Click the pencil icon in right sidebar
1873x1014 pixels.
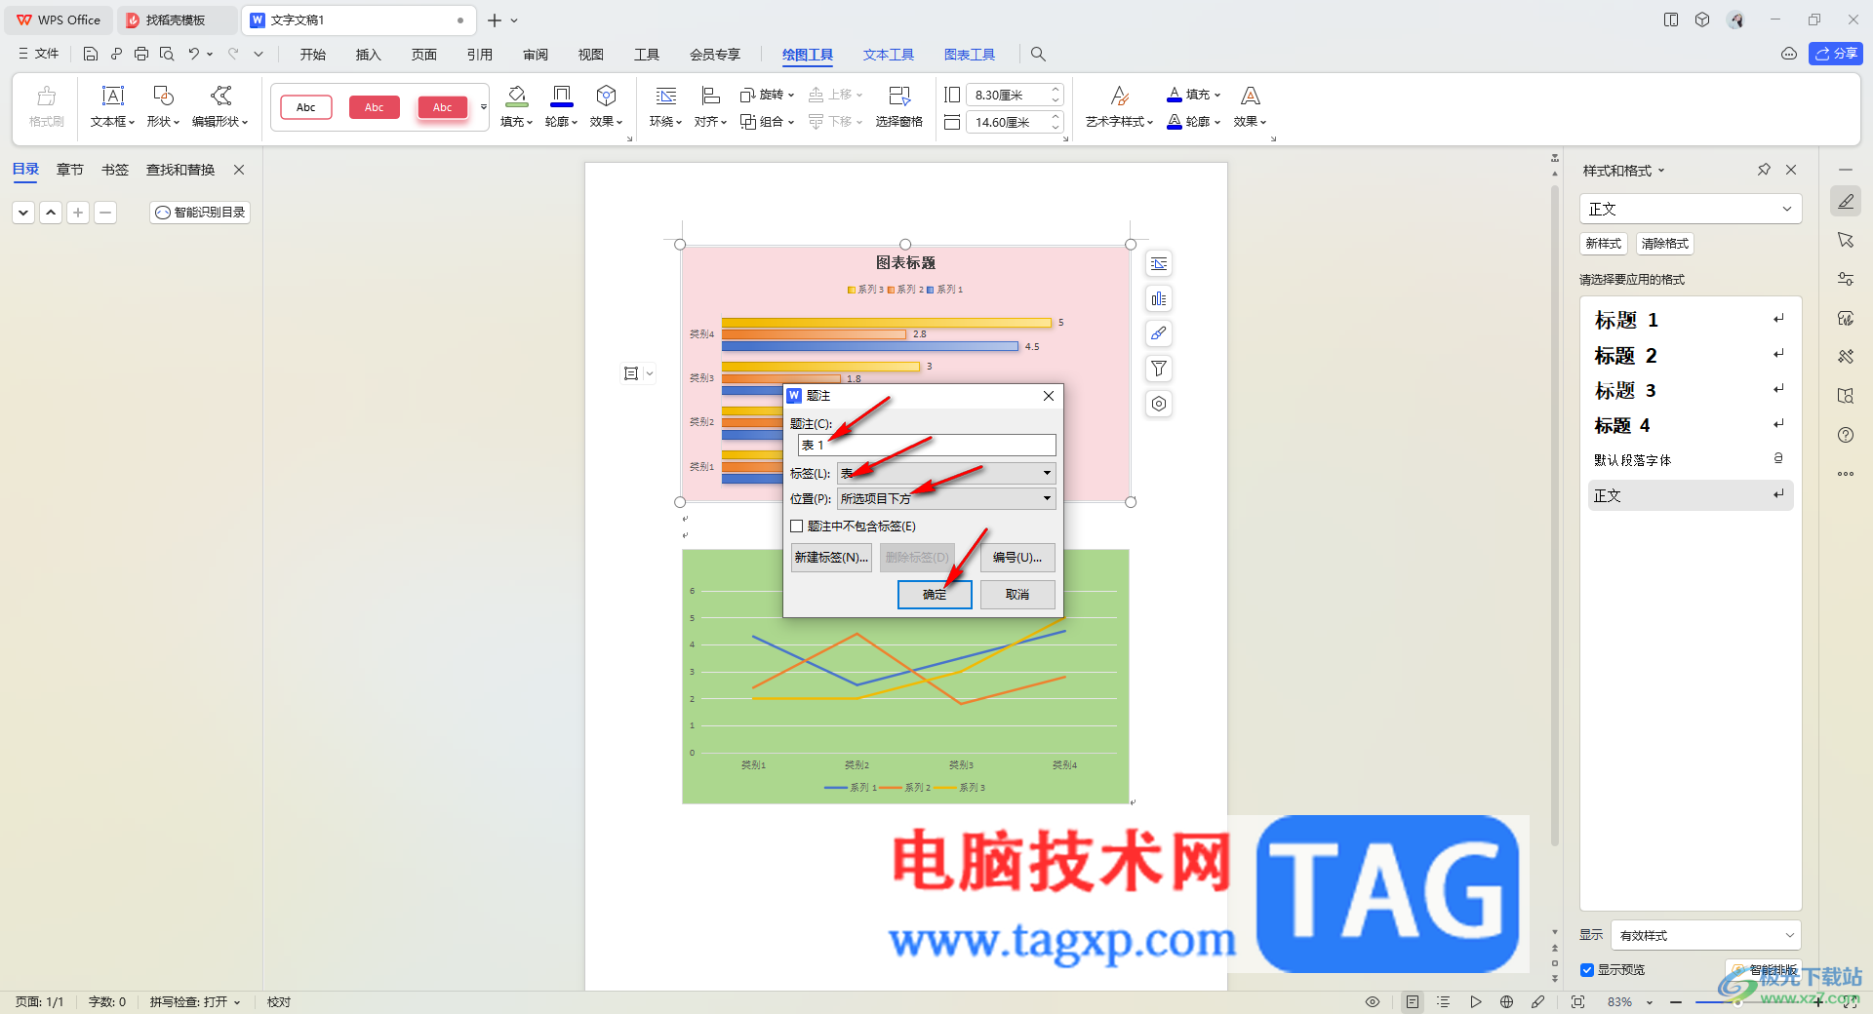[x=1846, y=202]
